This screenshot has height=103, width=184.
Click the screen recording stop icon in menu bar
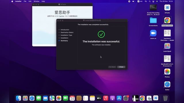point(129,1)
